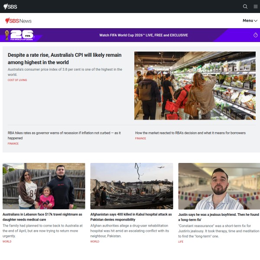The height and width of the screenshot is (260, 260).
Task: Click WORLD tag under Lebanon story
Action: pos(7,242)
